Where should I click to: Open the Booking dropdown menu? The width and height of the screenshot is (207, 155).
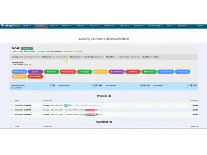point(81,26)
